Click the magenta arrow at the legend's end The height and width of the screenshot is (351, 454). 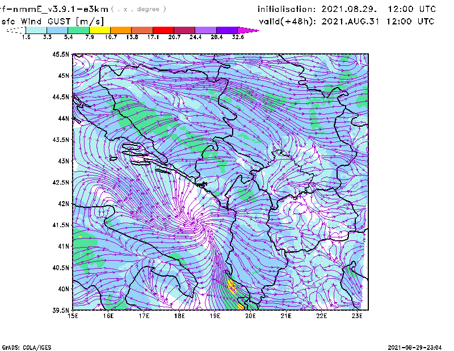coord(248,30)
